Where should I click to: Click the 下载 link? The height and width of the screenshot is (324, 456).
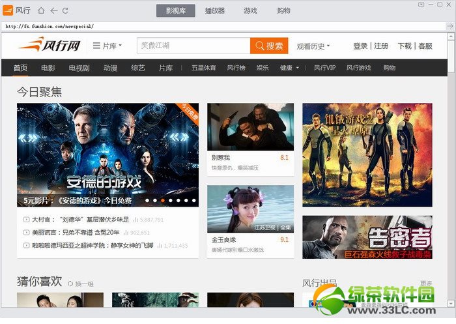pyautogui.click(x=405, y=46)
